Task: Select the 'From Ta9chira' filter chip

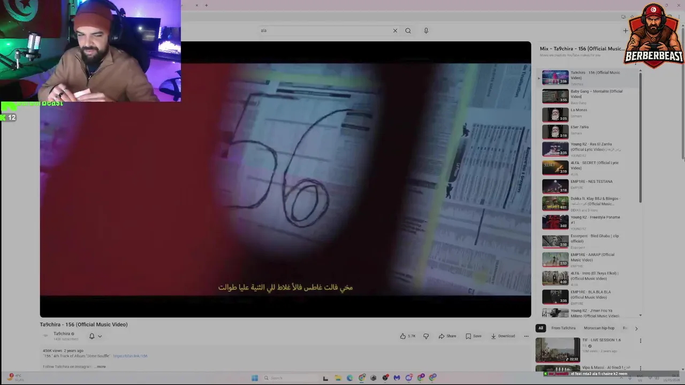Action: point(564,328)
